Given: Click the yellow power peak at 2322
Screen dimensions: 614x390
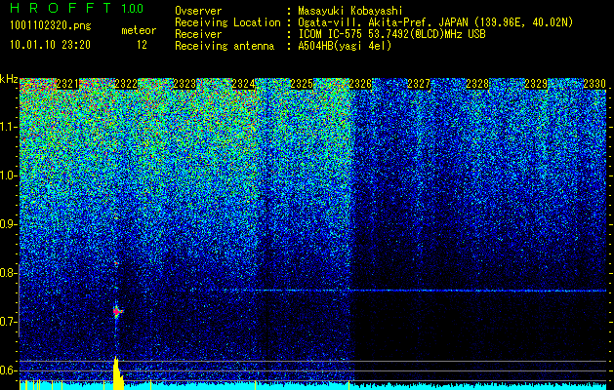Looking at the screenshot, I should tap(118, 372).
